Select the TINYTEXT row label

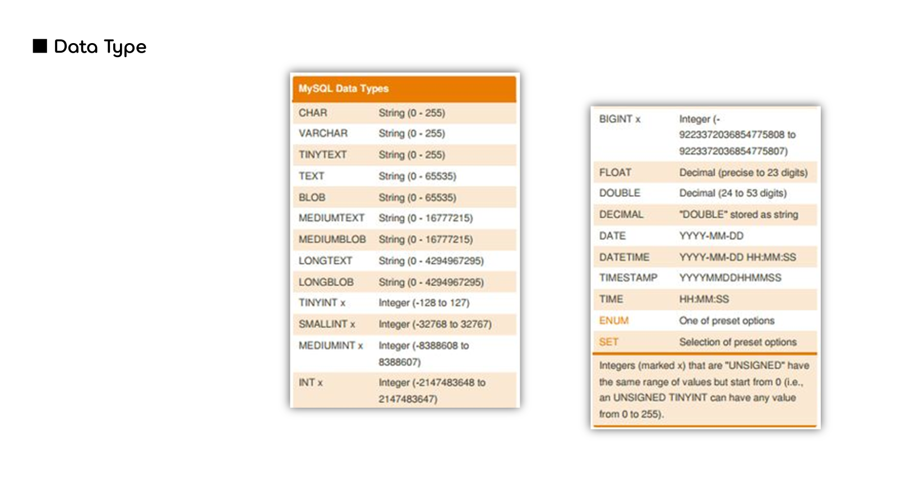(x=322, y=155)
